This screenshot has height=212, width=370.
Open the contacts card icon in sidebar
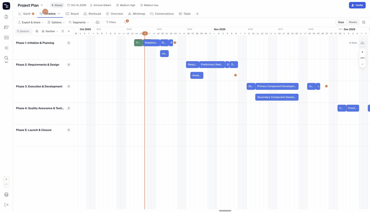pos(6,38)
